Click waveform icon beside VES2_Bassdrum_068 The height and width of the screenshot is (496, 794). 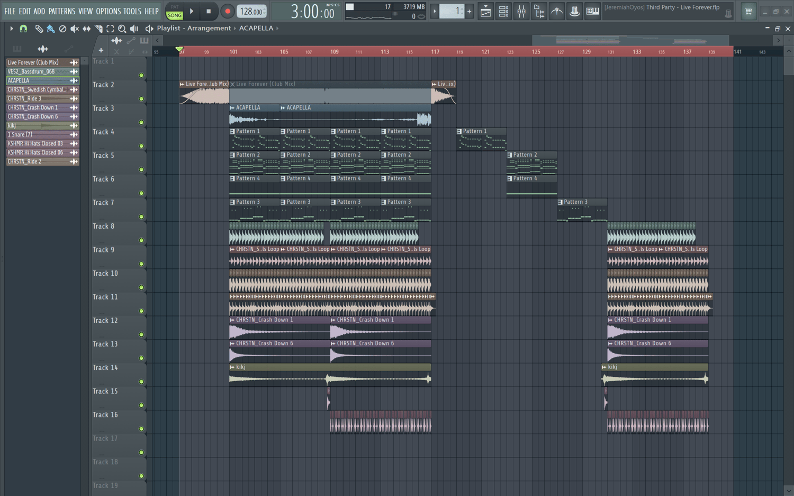click(x=74, y=71)
